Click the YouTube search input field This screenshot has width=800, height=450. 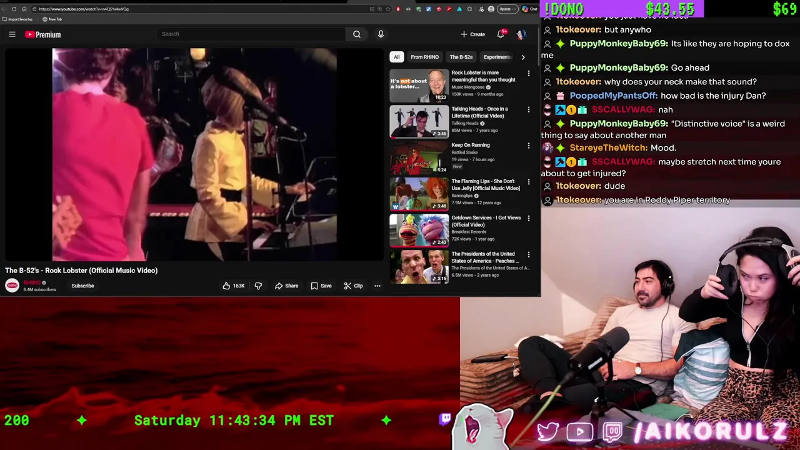tap(251, 34)
